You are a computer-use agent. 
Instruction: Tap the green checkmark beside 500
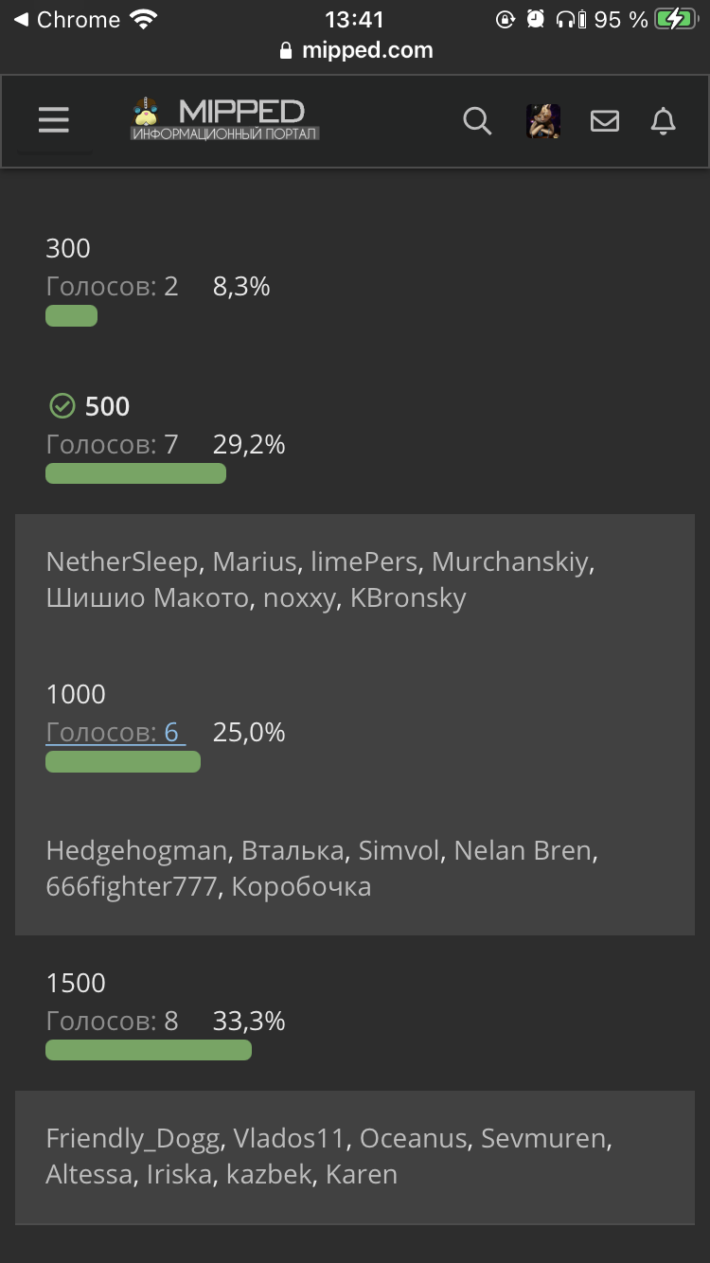[x=62, y=406]
